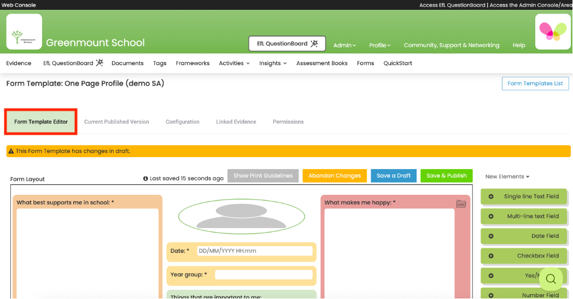Click the Web Console label
Screen dimensions: 573x299
click(19, 5)
